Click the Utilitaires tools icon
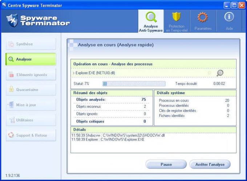 click(12, 120)
